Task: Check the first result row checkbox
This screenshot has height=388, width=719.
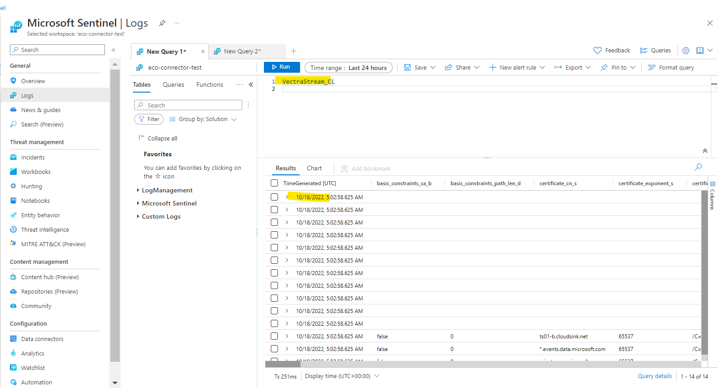Action: point(274,197)
